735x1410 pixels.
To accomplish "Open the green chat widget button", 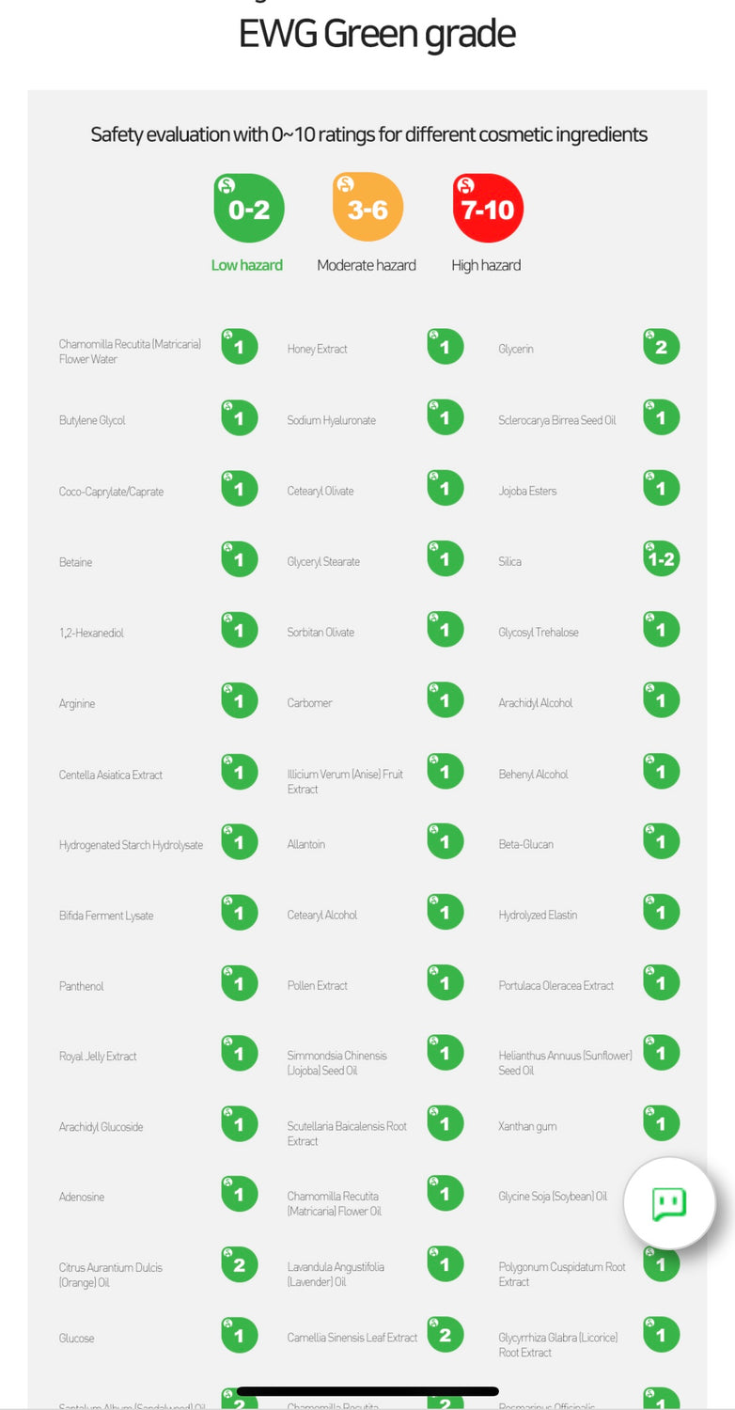I will click(669, 1203).
